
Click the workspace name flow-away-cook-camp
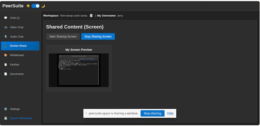click(x=74, y=16)
